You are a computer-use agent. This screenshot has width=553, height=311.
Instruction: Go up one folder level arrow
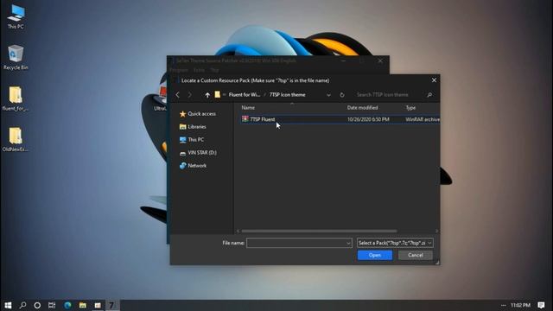click(x=207, y=95)
